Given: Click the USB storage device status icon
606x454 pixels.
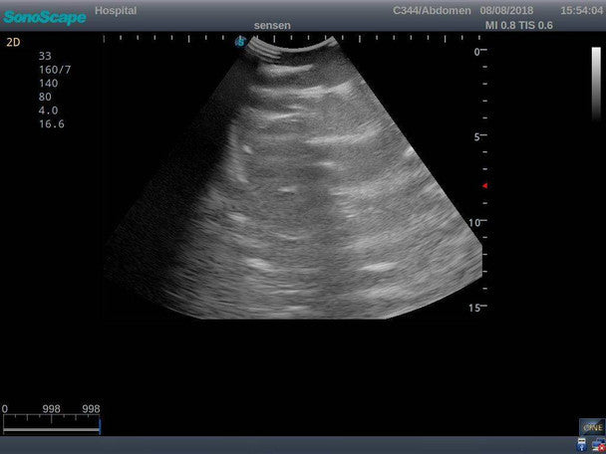Looking at the screenshot, I should pos(582,444).
